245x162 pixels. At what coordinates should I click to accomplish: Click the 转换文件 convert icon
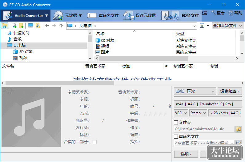(170, 15)
